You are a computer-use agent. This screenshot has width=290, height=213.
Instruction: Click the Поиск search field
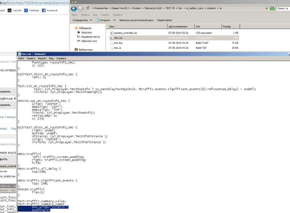point(283,8)
